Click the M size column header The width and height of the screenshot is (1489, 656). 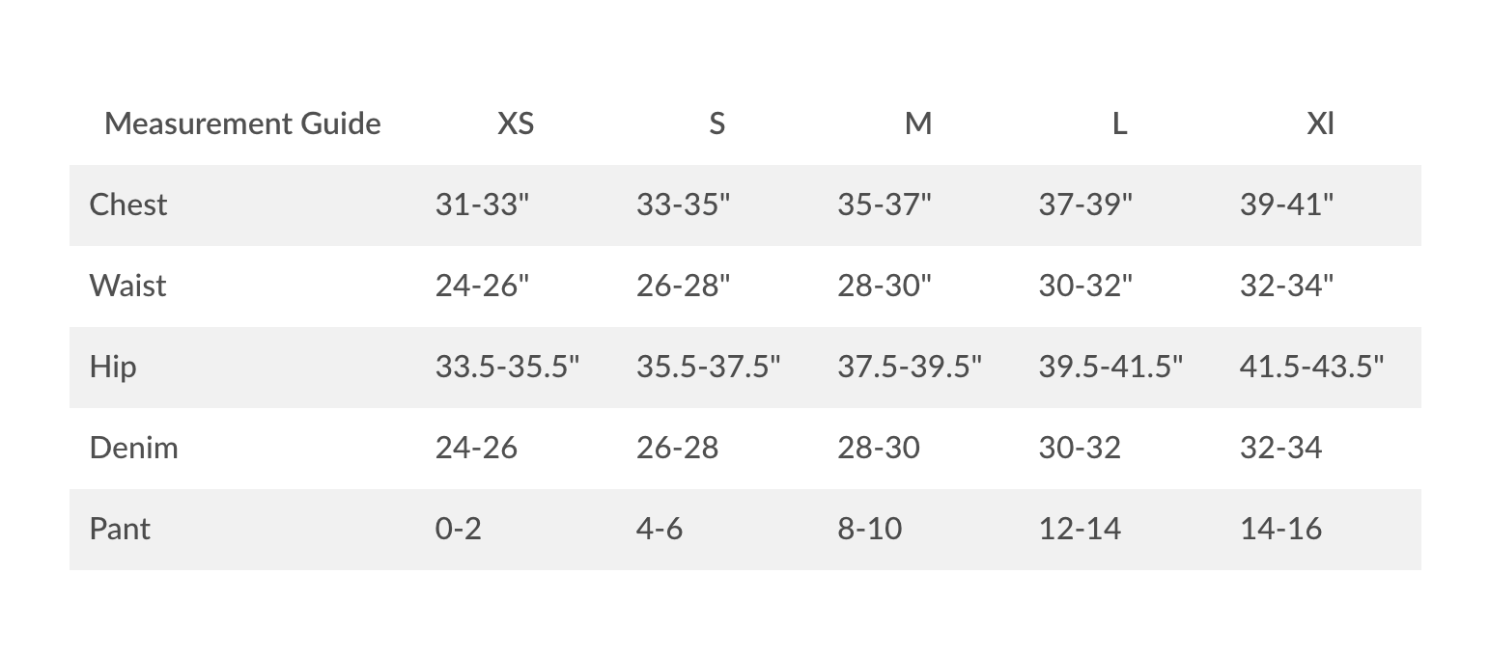tap(918, 123)
